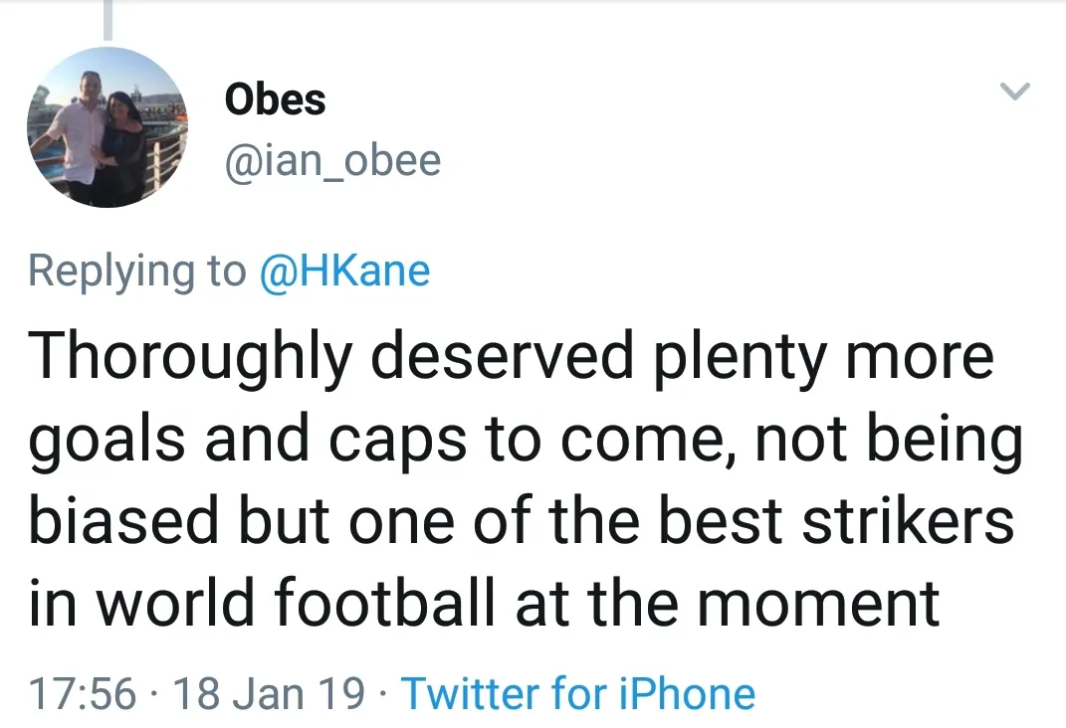The image size is (1066, 728).
Task: Click the tweet line starting "goals and caps"
Action: coord(525,441)
